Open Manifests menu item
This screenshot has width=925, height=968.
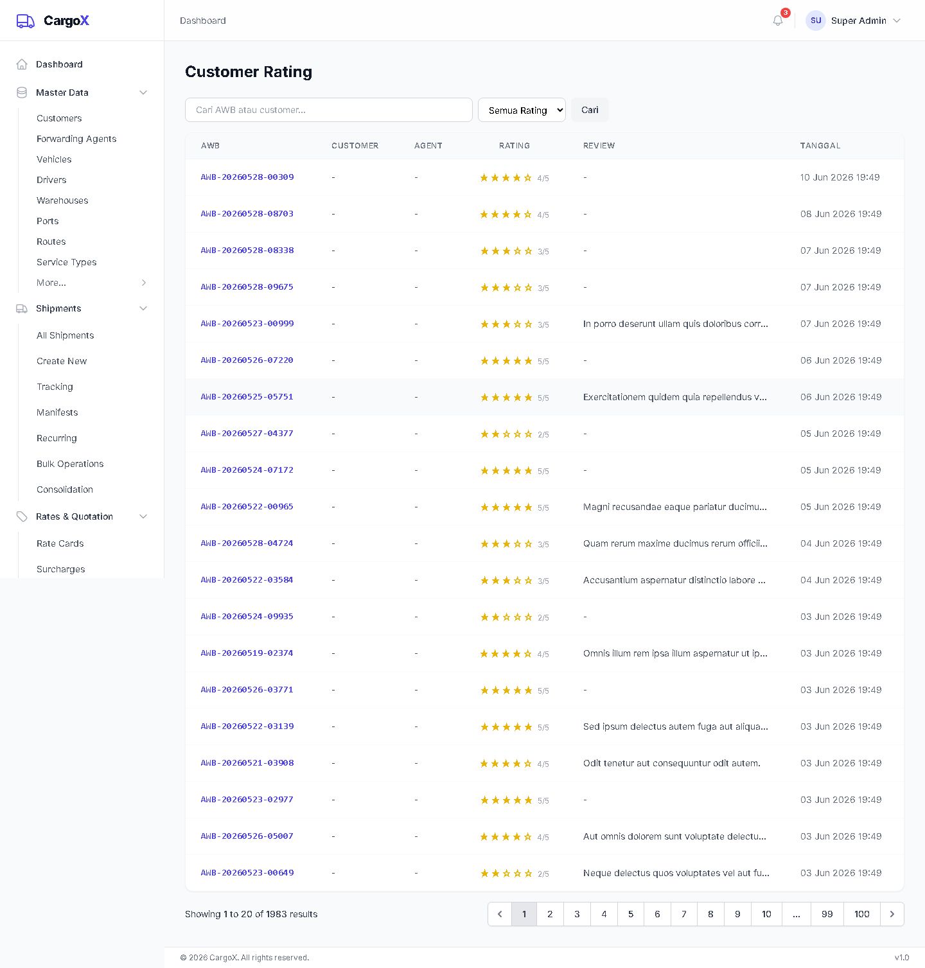click(x=57, y=412)
